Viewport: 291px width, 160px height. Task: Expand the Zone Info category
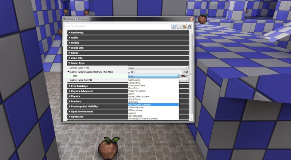(128, 58)
